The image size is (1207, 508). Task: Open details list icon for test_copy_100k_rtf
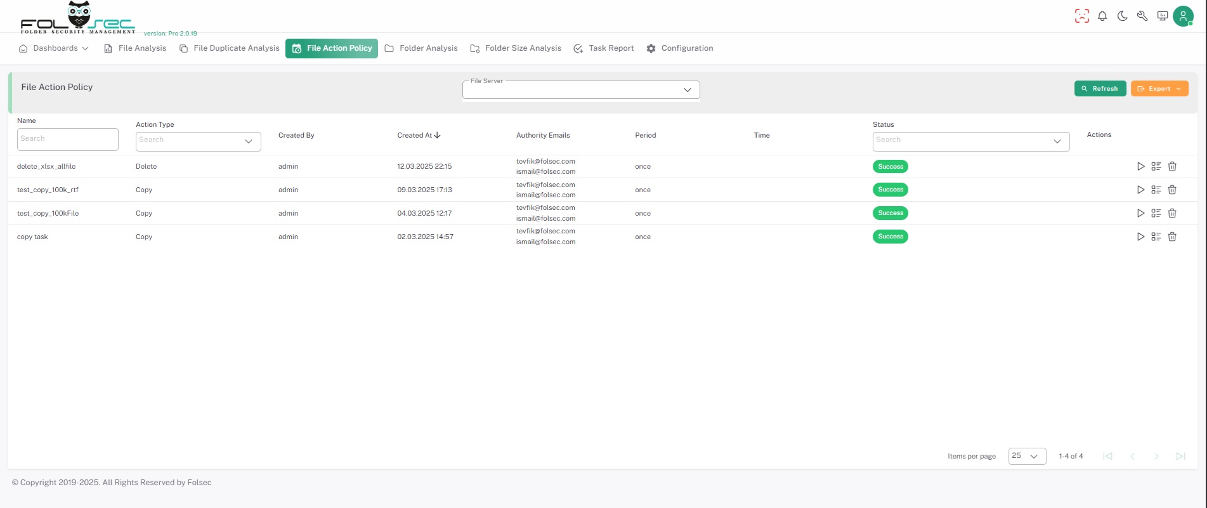tap(1156, 190)
